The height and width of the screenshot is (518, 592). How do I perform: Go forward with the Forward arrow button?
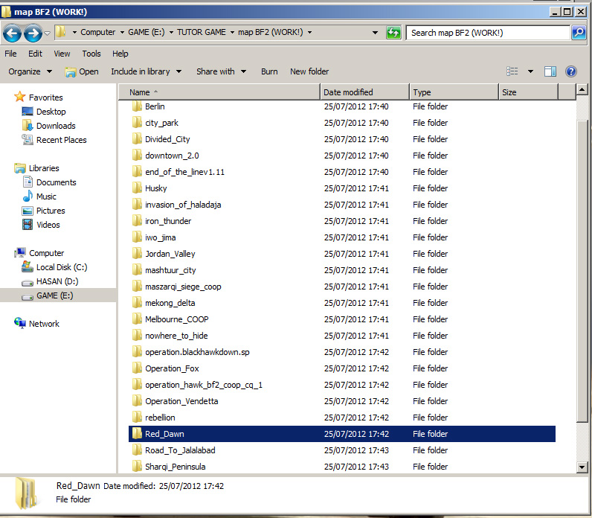pyautogui.click(x=33, y=33)
